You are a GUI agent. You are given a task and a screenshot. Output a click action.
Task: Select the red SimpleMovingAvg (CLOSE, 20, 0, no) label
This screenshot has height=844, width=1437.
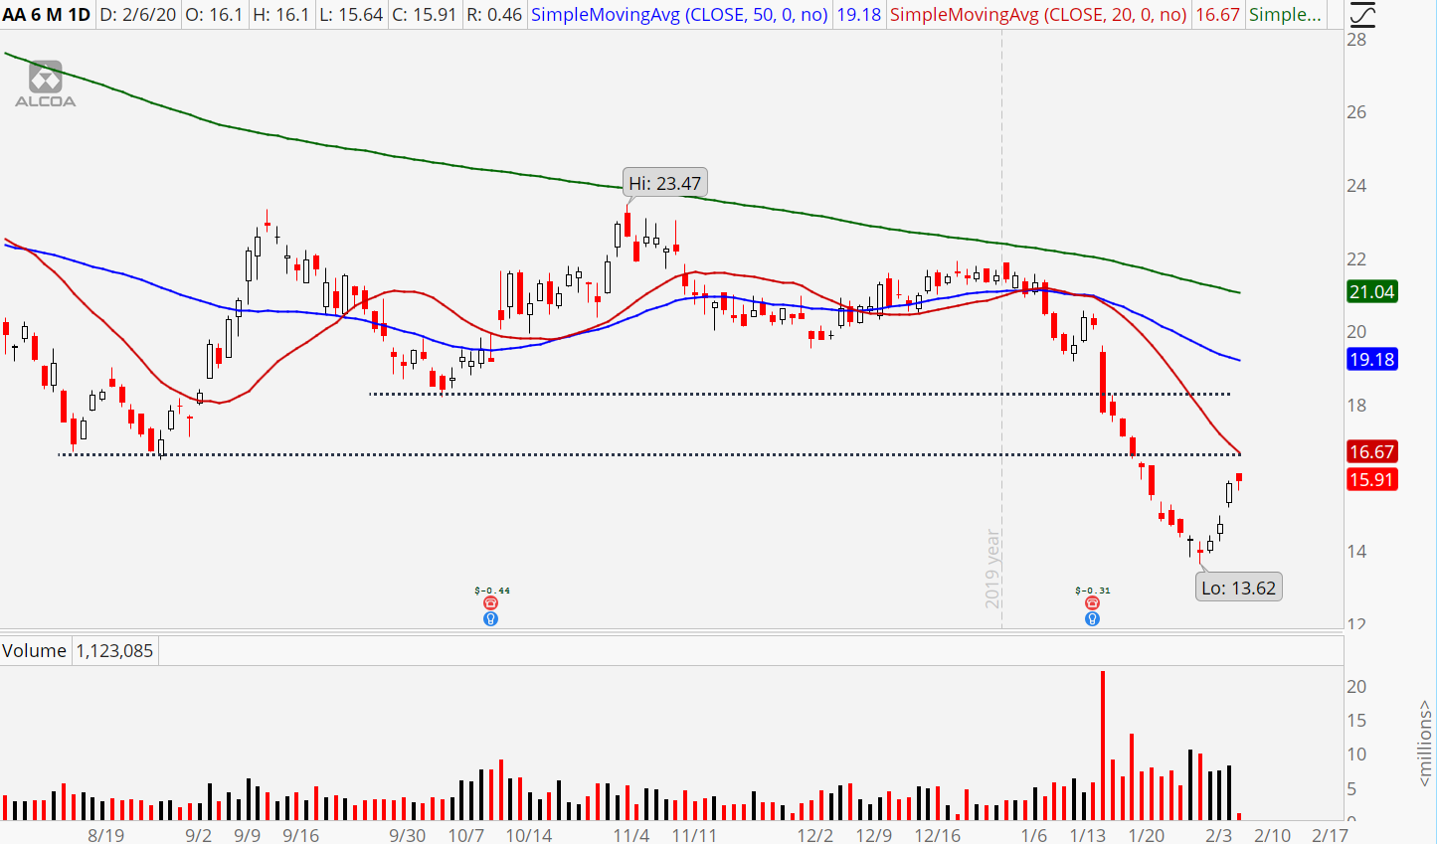[1038, 15]
